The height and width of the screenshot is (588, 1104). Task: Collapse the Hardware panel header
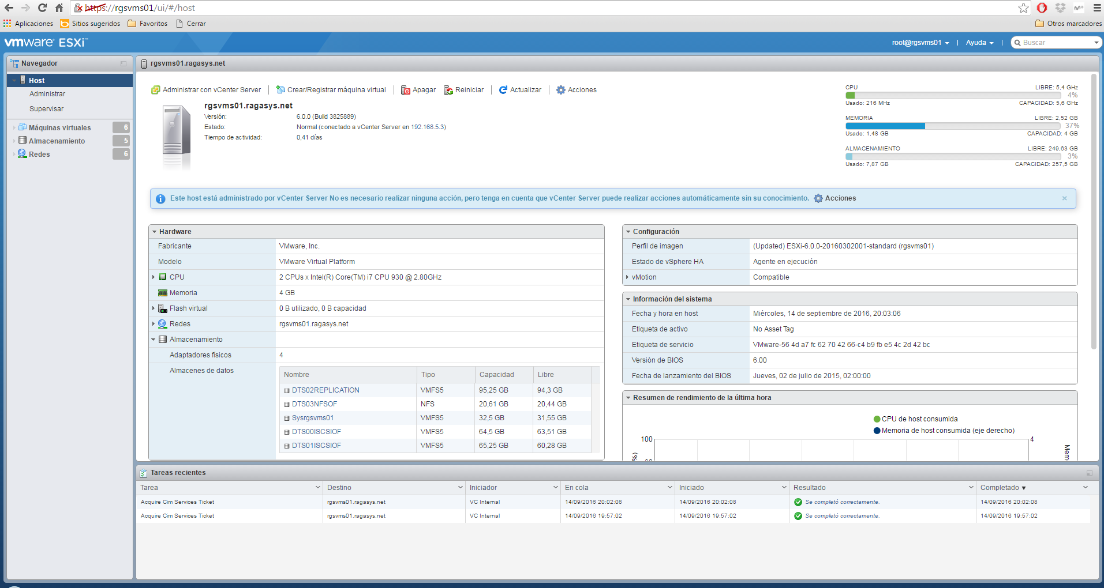tap(155, 231)
